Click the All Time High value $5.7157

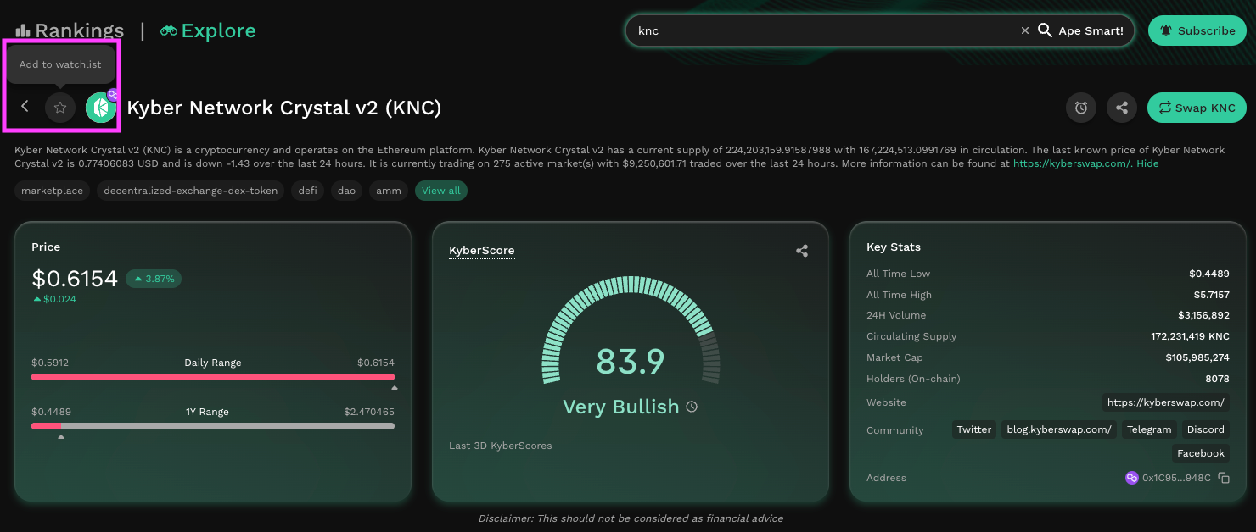pyautogui.click(x=1212, y=295)
